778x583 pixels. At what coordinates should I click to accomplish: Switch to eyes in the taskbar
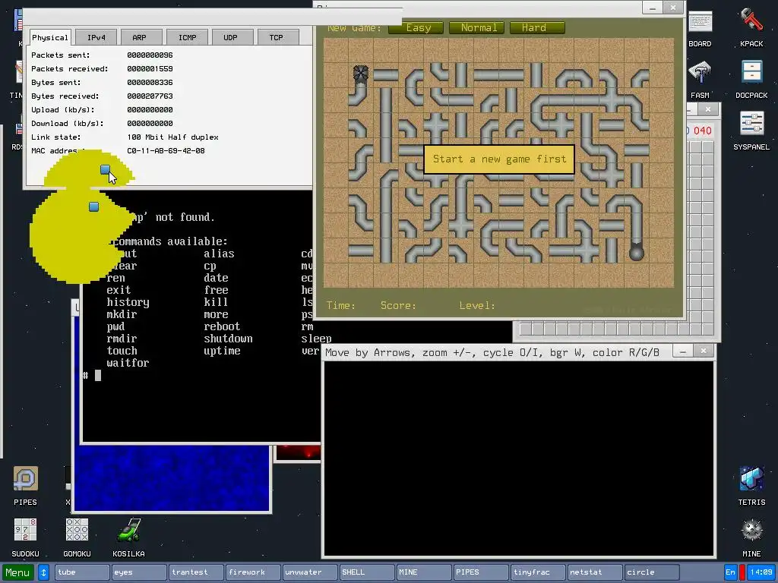click(x=139, y=572)
